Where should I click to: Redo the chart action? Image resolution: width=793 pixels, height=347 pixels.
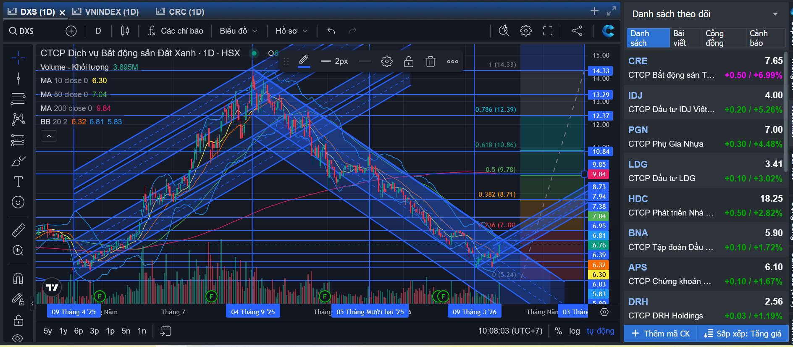point(352,31)
